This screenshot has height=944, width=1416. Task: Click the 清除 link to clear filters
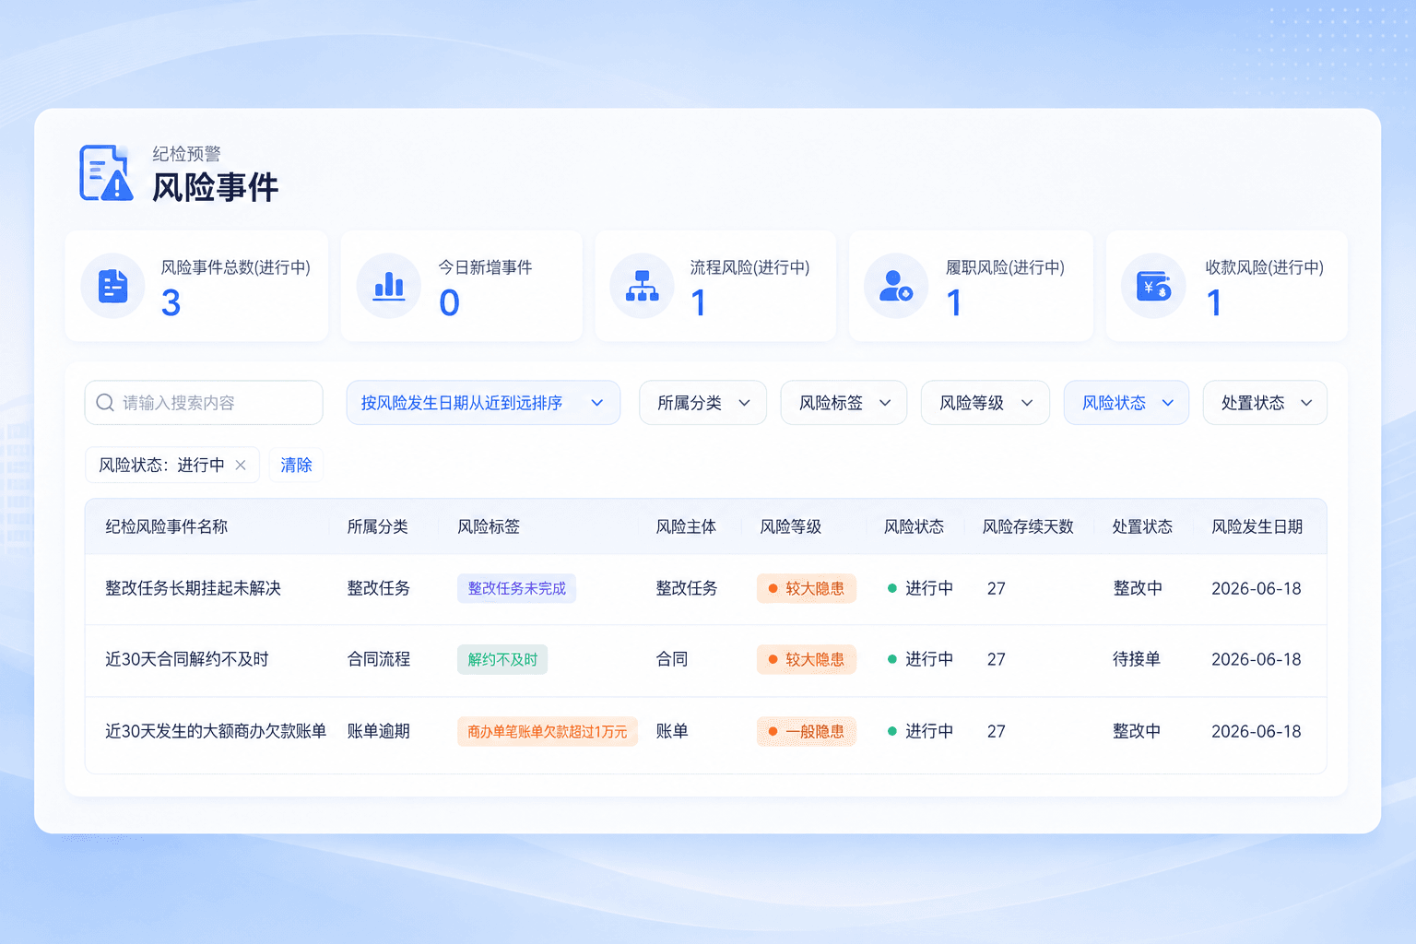tap(296, 466)
